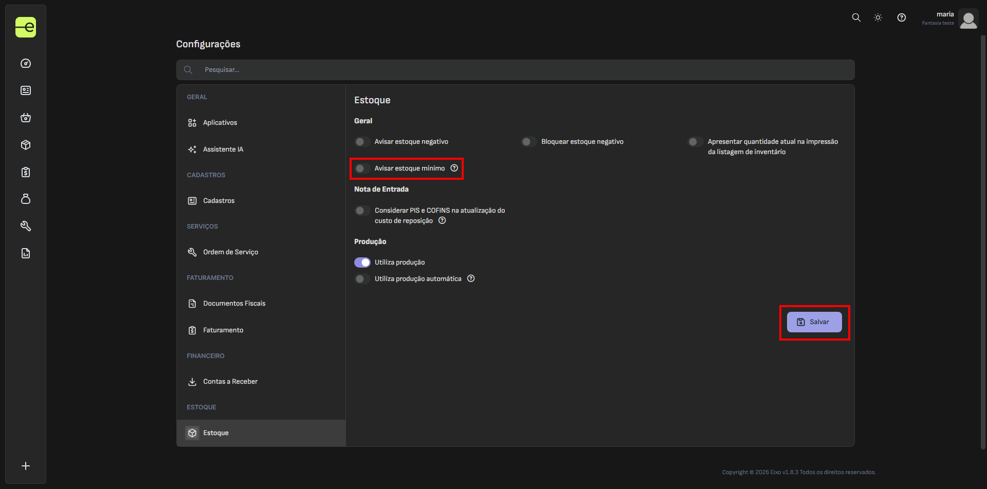Screen dimensions: 987x489
Task: Open the shopping basket icon in sidebar
Action: (x=26, y=118)
